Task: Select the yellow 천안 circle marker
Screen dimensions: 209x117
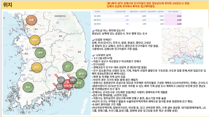Action: click(x=35, y=40)
